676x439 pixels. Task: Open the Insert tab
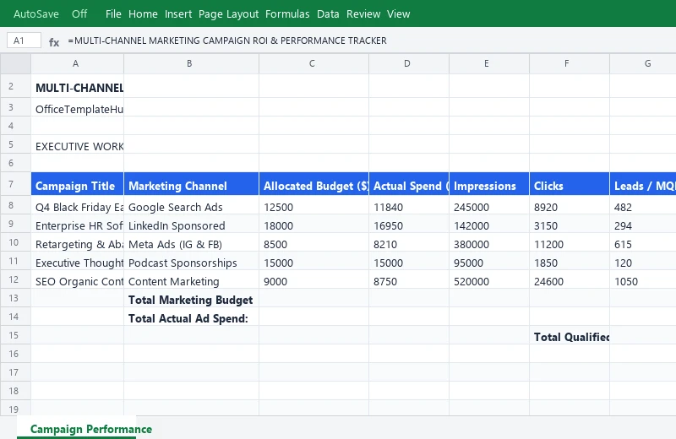pyautogui.click(x=178, y=14)
